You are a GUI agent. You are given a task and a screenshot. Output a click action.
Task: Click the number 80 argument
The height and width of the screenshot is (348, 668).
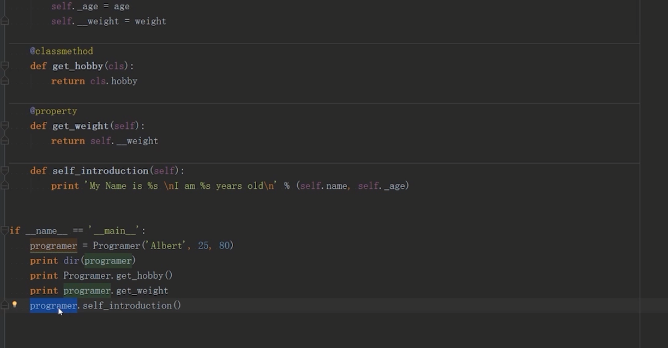point(224,246)
